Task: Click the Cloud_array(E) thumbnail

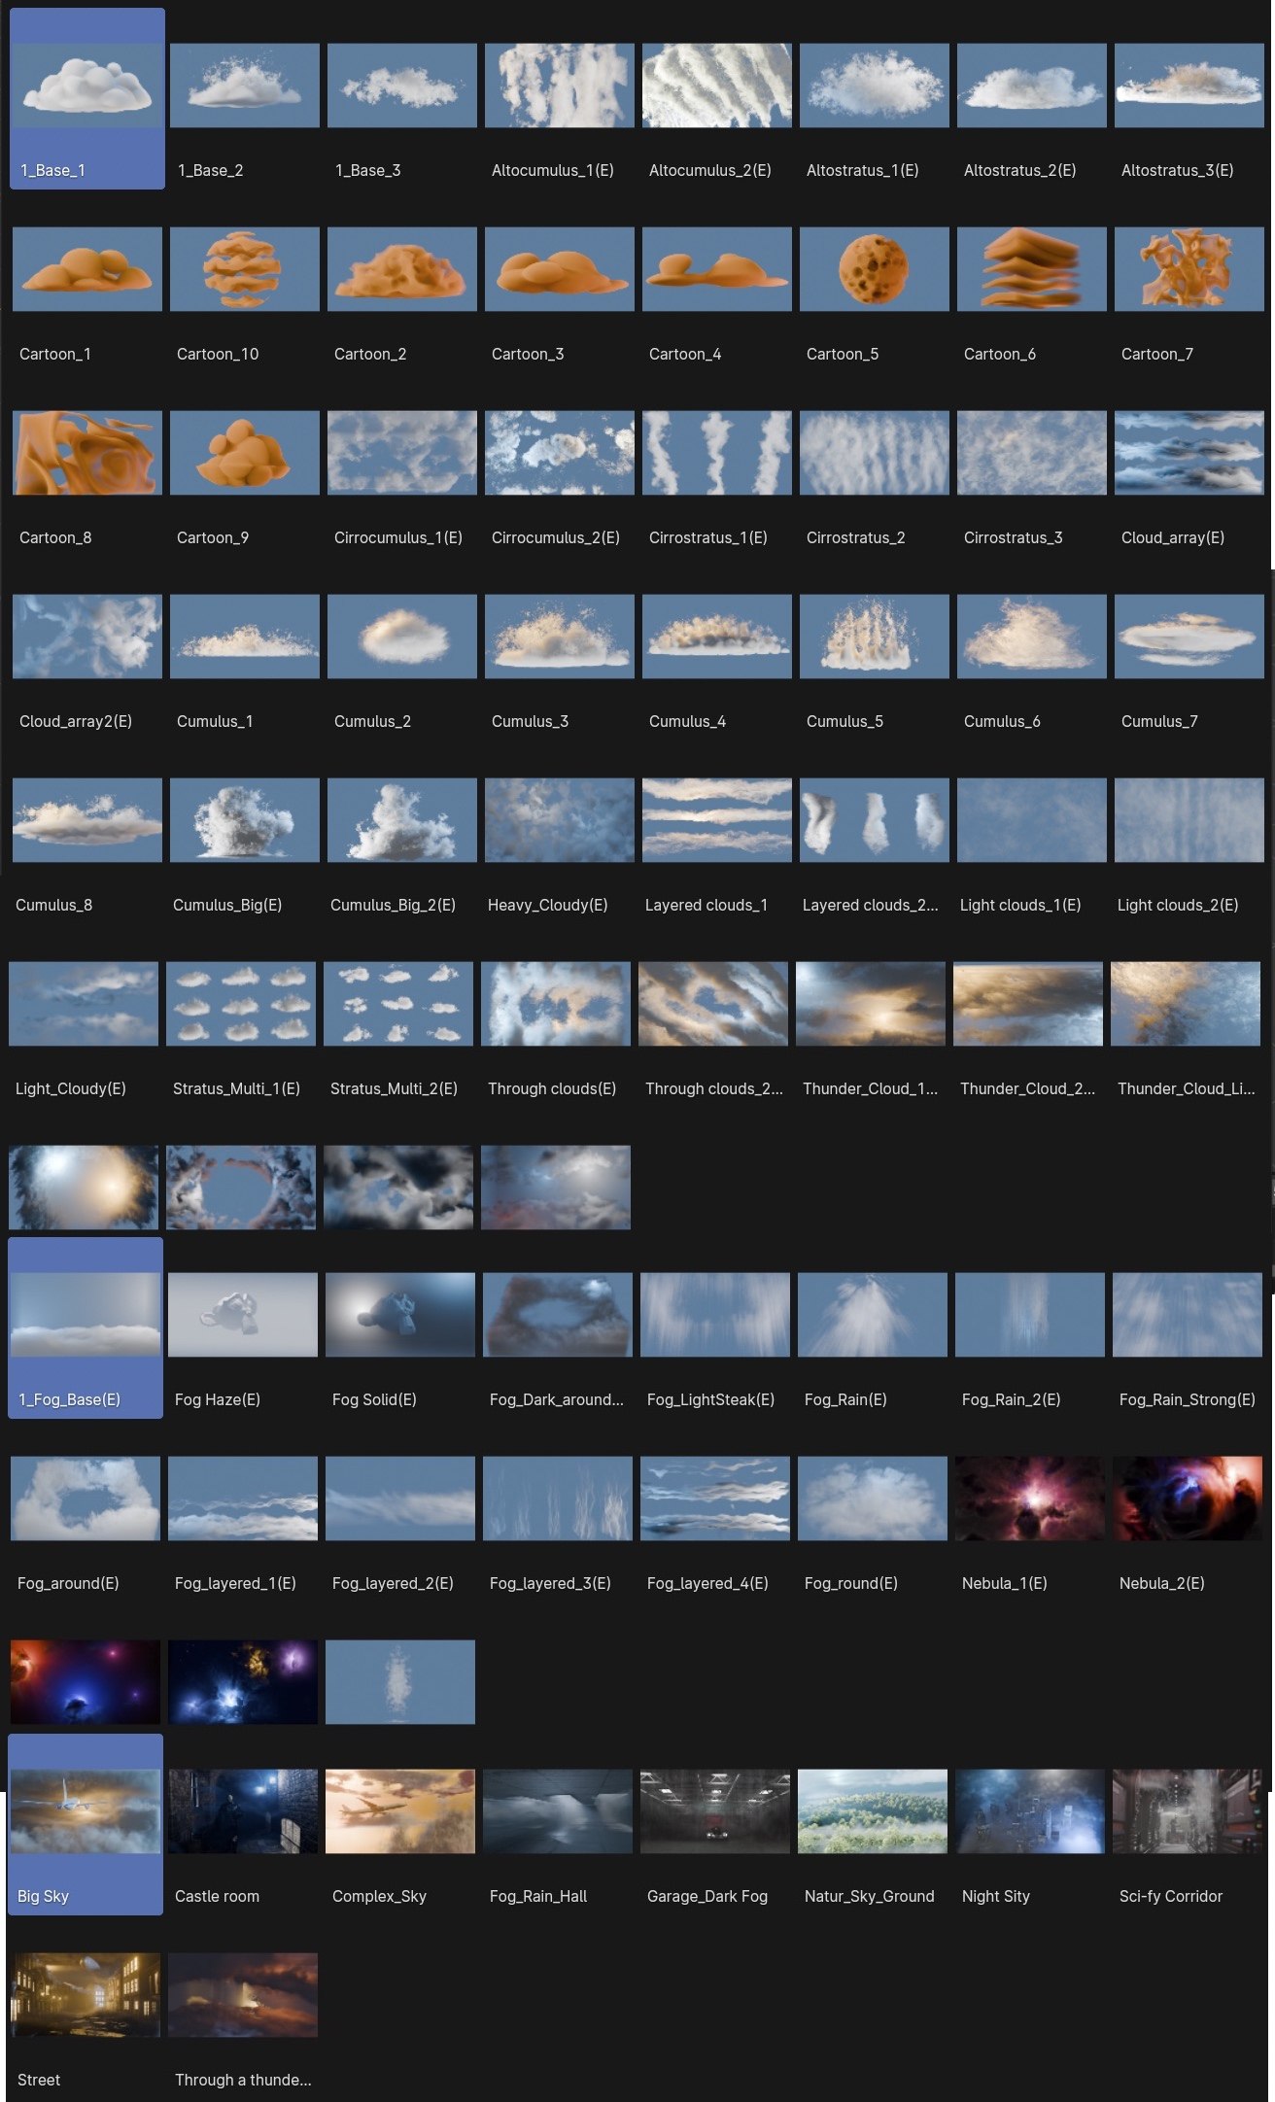Action: (x=1189, y=453)
